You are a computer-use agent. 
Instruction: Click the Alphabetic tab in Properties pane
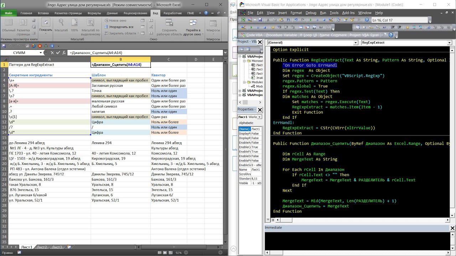(x=246, y=123)
